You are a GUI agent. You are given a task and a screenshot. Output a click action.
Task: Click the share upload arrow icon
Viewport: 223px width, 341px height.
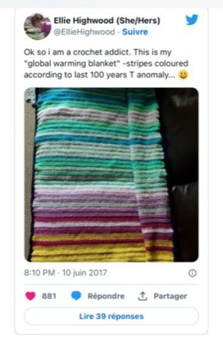(x=142, y=296)
